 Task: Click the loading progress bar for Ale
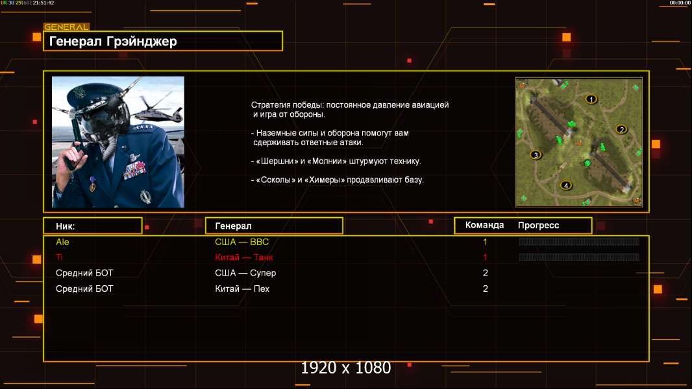(579, 241)
